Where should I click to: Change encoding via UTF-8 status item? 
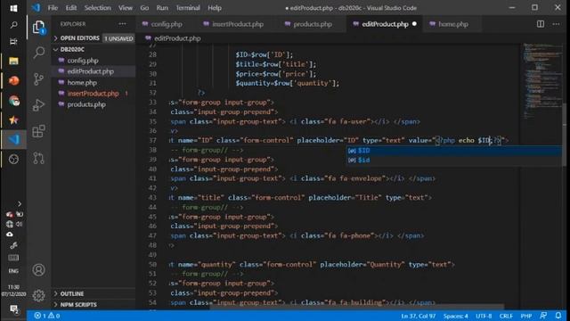[x=484, y=316]
